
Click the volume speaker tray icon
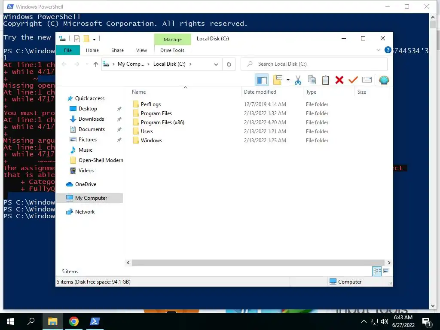385,321
